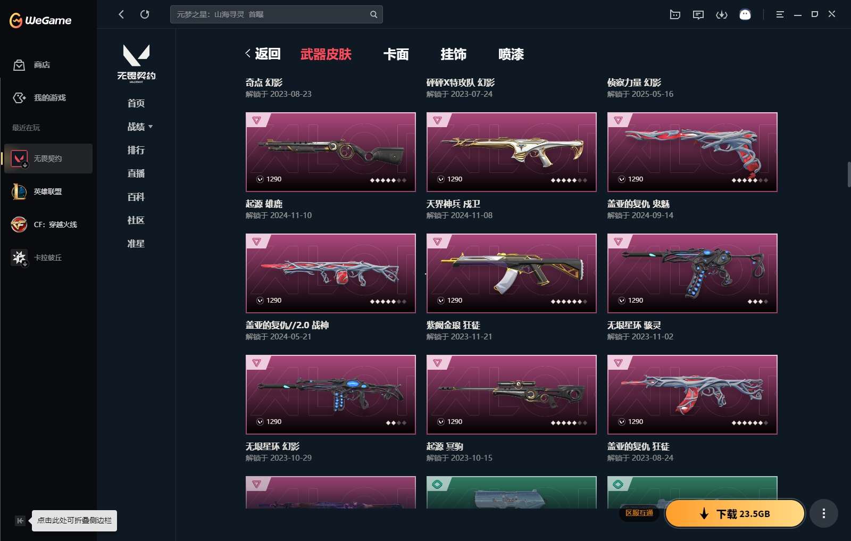Click the refresh page icon

(x=145, y=14)
